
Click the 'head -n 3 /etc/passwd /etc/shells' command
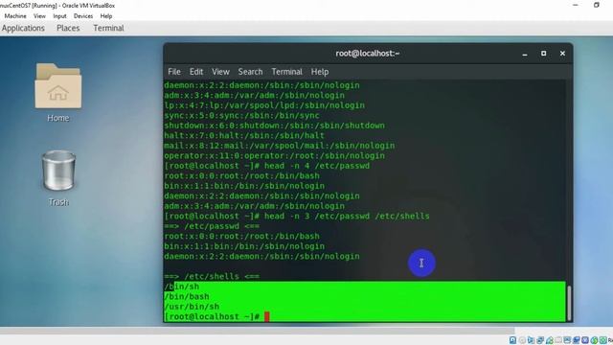pyautogui.click(x=297, y=216)
